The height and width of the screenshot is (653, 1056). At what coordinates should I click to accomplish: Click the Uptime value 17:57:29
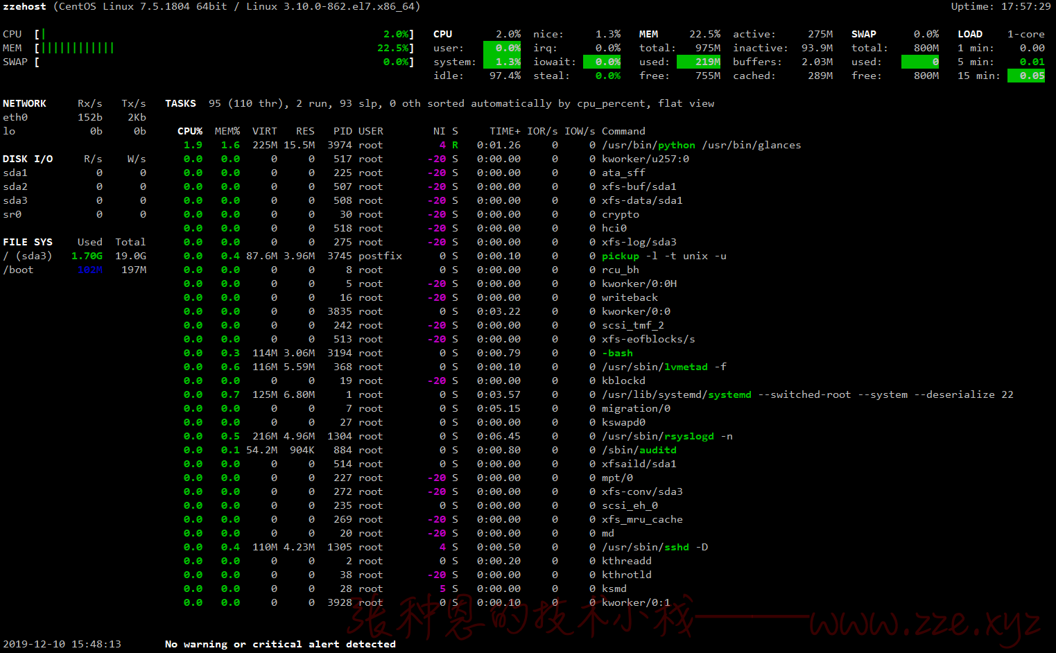point(1025,6)
